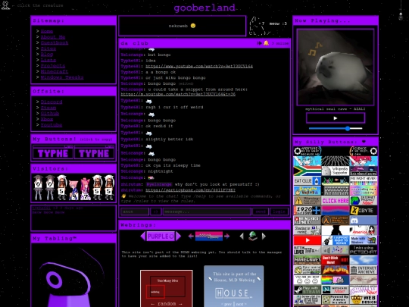This screenshot has width=409, height=307.
Task: Adjust the music player volume slider
Action: pyautogui.click(x=336, y=128)
